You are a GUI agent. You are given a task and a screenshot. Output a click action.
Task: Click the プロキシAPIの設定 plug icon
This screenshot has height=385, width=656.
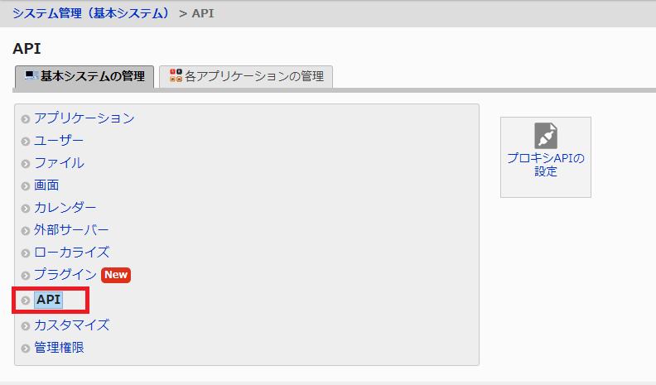coord(546,136)
